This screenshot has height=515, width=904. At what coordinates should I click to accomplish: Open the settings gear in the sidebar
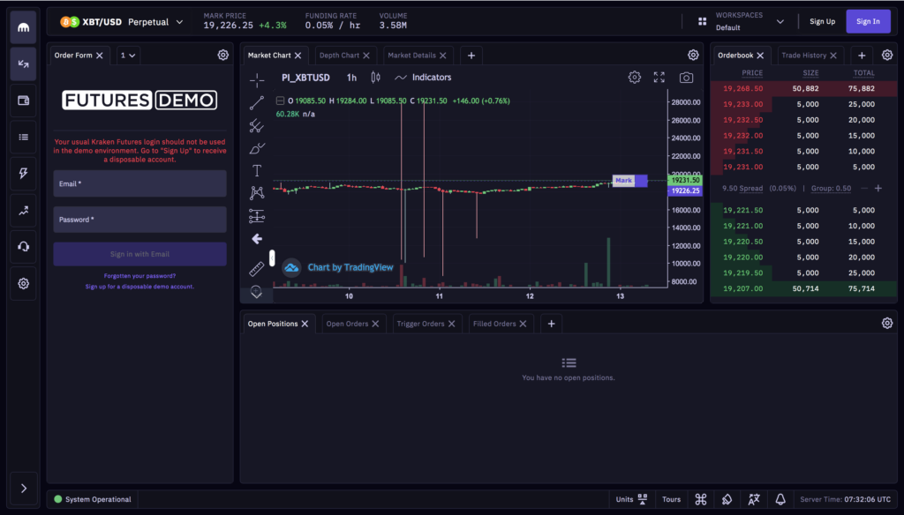pyautogui.click(x=23, y=283)
